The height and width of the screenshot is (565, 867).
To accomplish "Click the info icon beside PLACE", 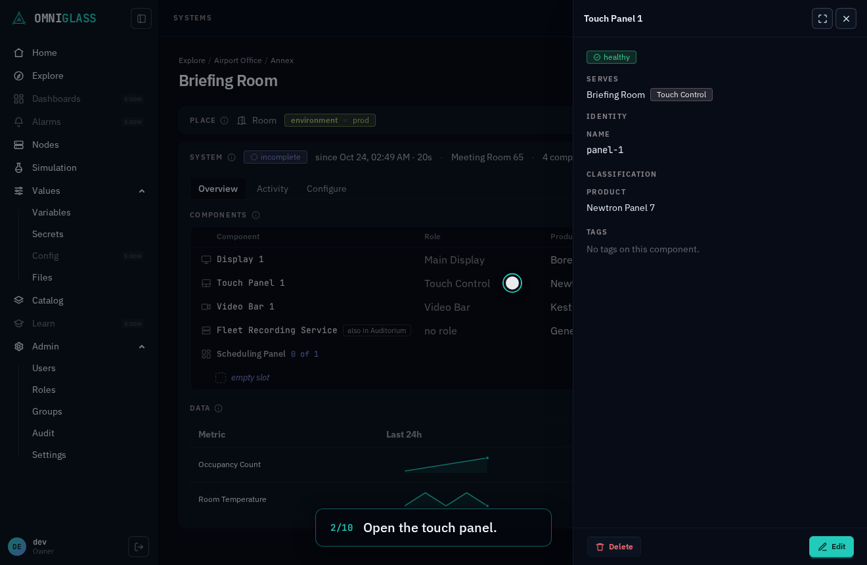I will click(224, 120).
